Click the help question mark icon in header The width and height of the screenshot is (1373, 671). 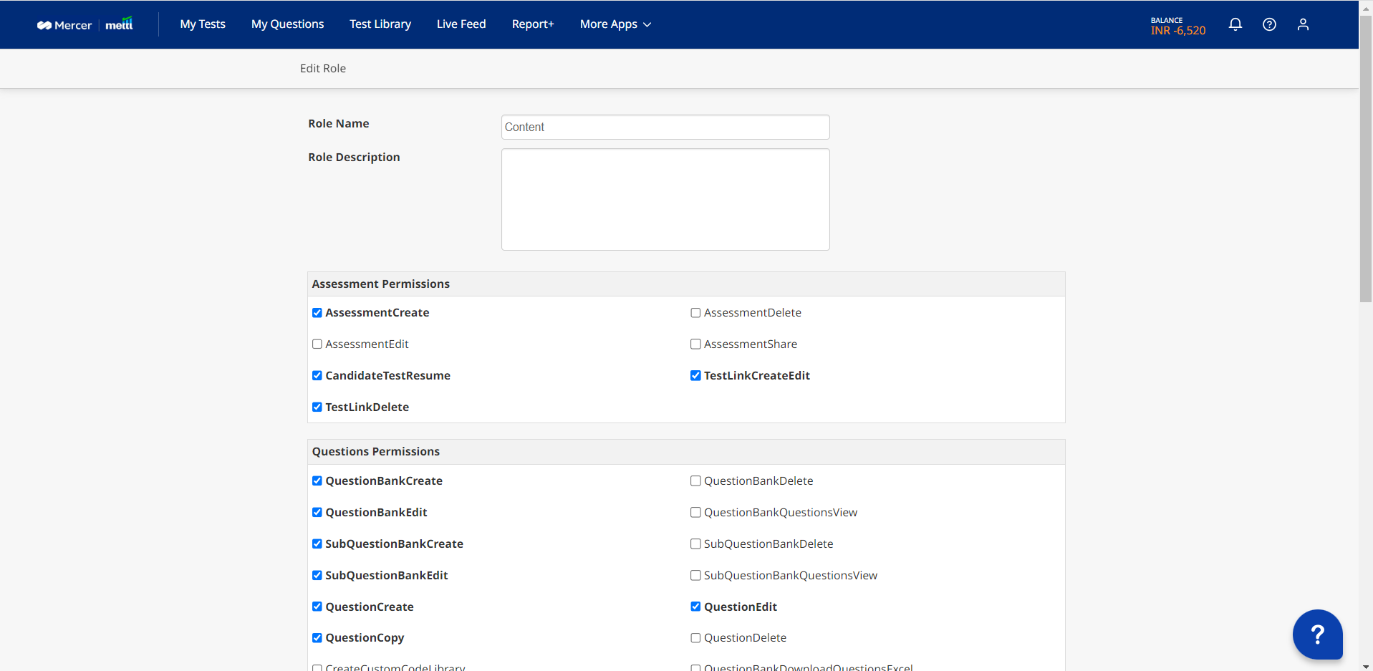point(1268,24)
